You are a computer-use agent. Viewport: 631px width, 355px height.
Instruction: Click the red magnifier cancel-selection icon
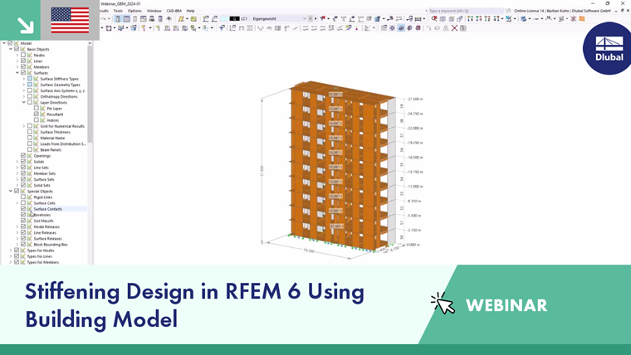pos(434,18)
